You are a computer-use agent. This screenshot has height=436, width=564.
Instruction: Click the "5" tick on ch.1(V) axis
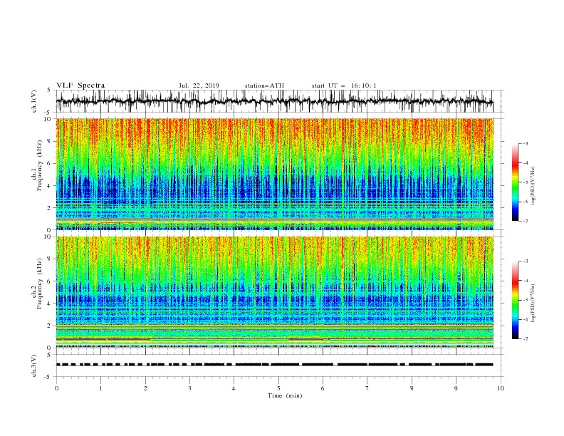click(49, 90)
